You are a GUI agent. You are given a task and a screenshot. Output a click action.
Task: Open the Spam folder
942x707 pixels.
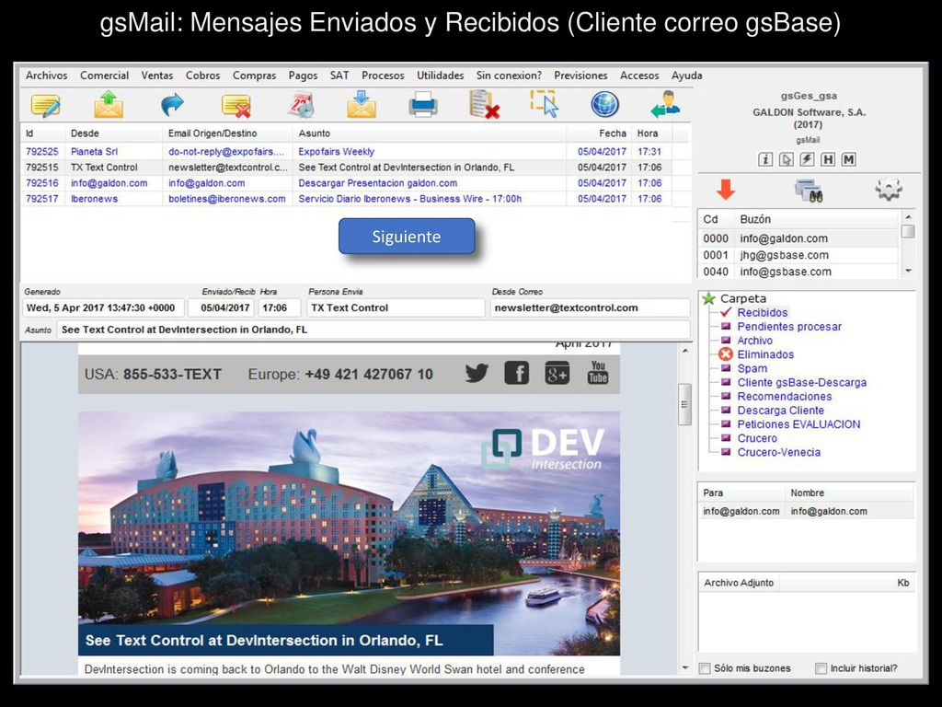pos(752,368)
